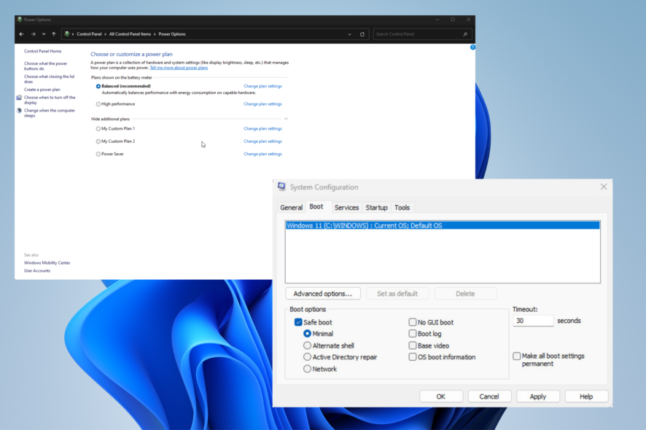Choose My Custom Plan 1 radio button
This screenshot has height=430, width=646.
click(98, 129)
